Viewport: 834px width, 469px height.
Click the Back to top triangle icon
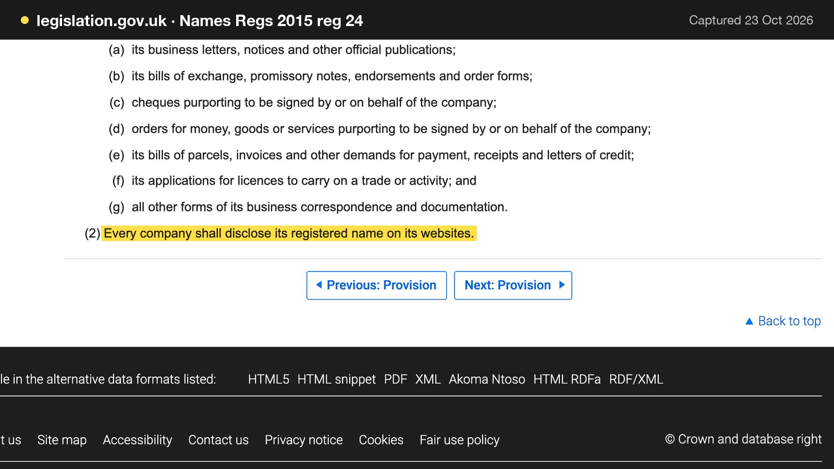click(750, 321)
